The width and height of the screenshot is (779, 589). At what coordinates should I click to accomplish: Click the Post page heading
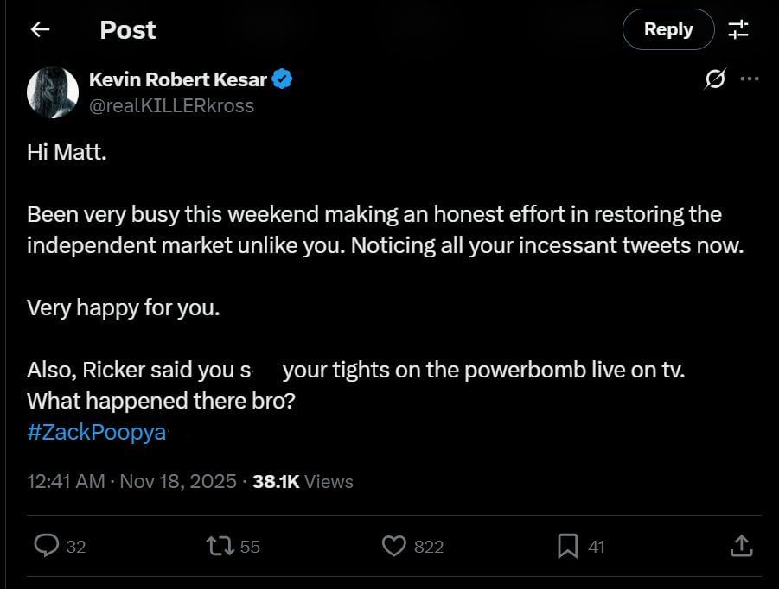point(127,29)
